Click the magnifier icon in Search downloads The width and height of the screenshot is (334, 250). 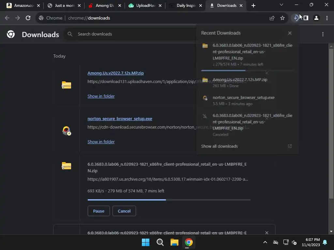tap(70, 34)
